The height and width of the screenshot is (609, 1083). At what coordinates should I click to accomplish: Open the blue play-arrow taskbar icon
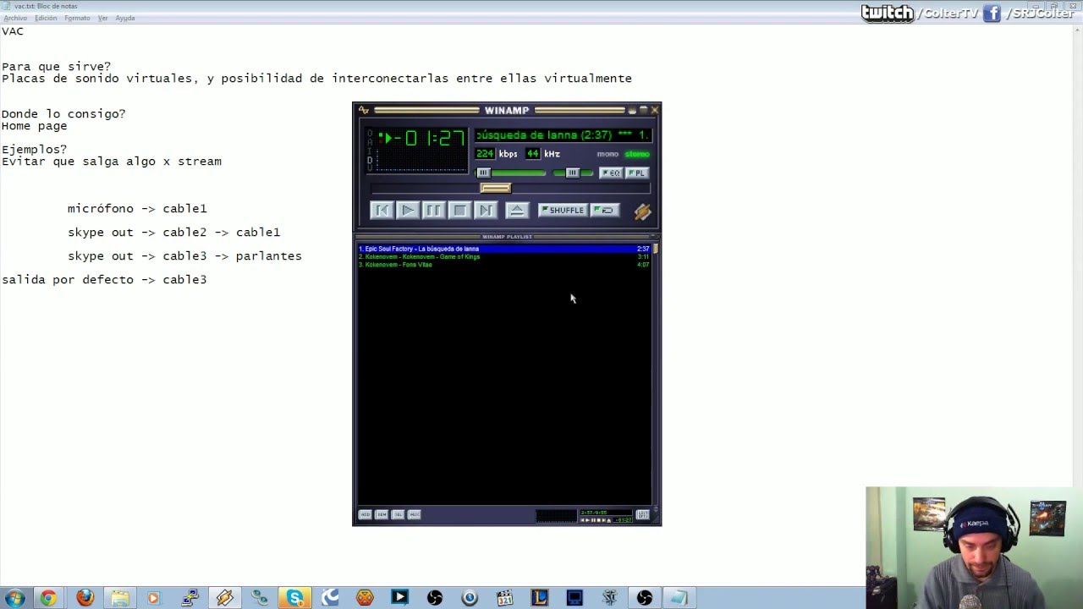pyautogui.click(x=399, y=598)
